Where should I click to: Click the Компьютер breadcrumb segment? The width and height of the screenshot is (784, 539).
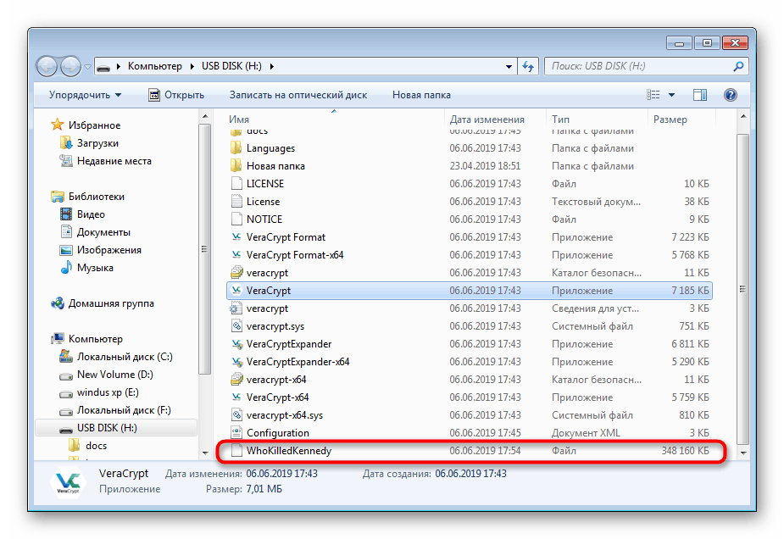point(154,66)
